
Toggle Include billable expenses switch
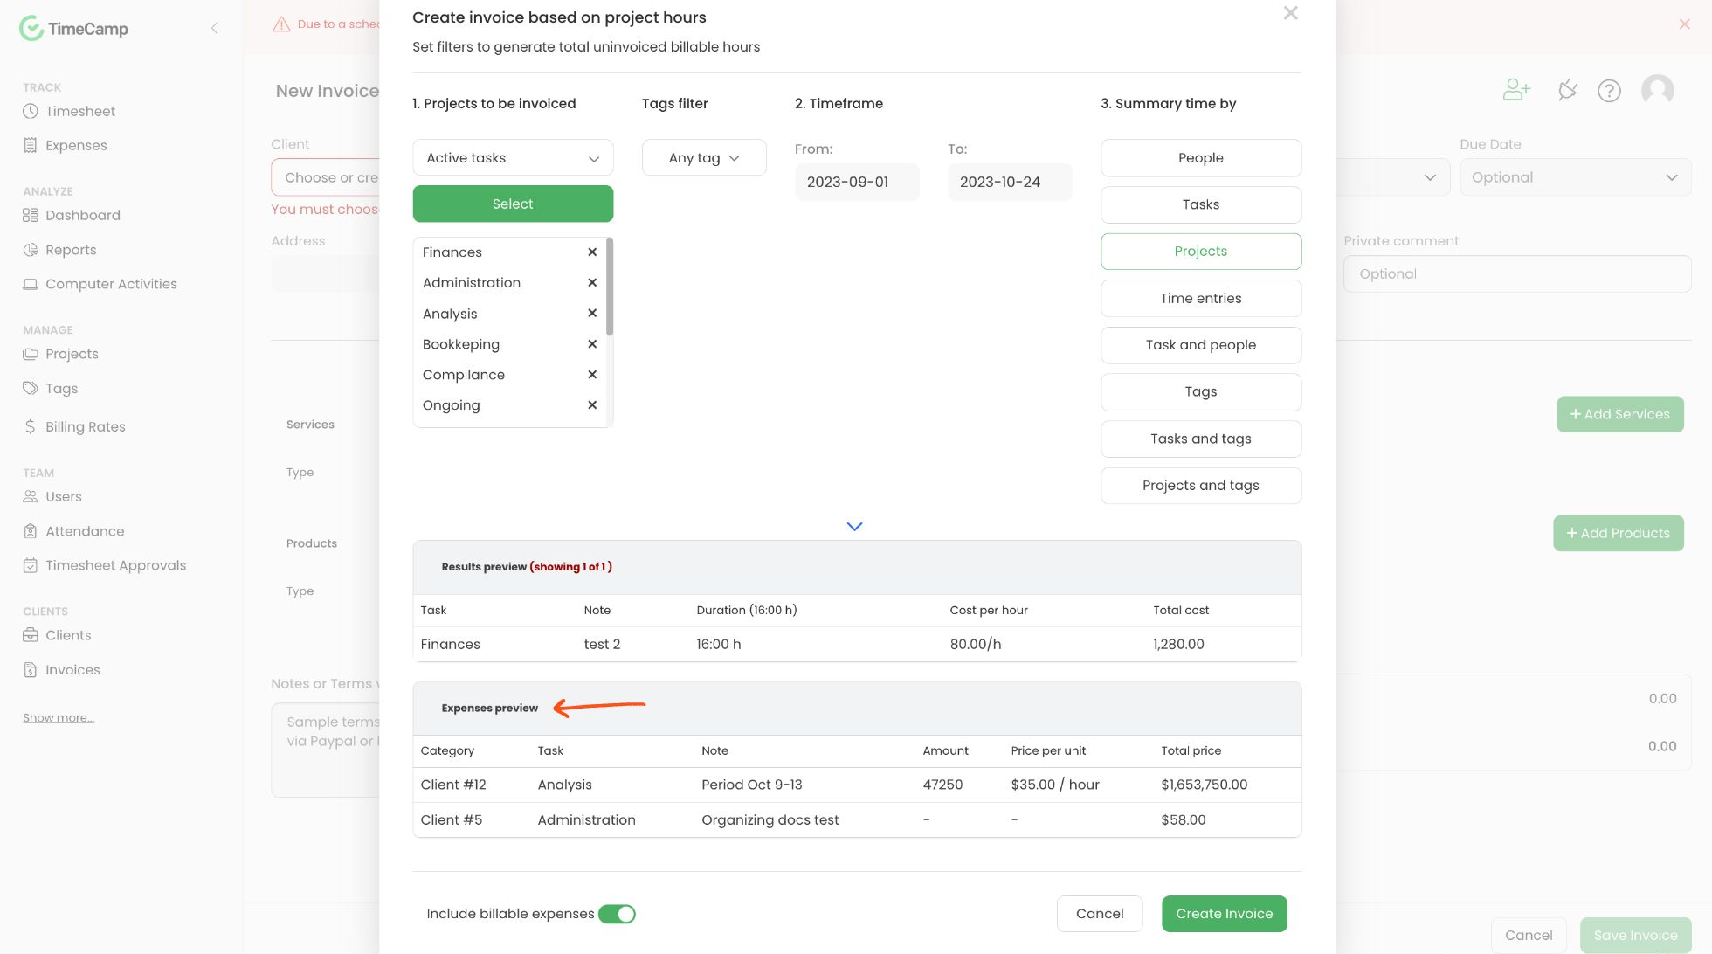coord(617,914)
